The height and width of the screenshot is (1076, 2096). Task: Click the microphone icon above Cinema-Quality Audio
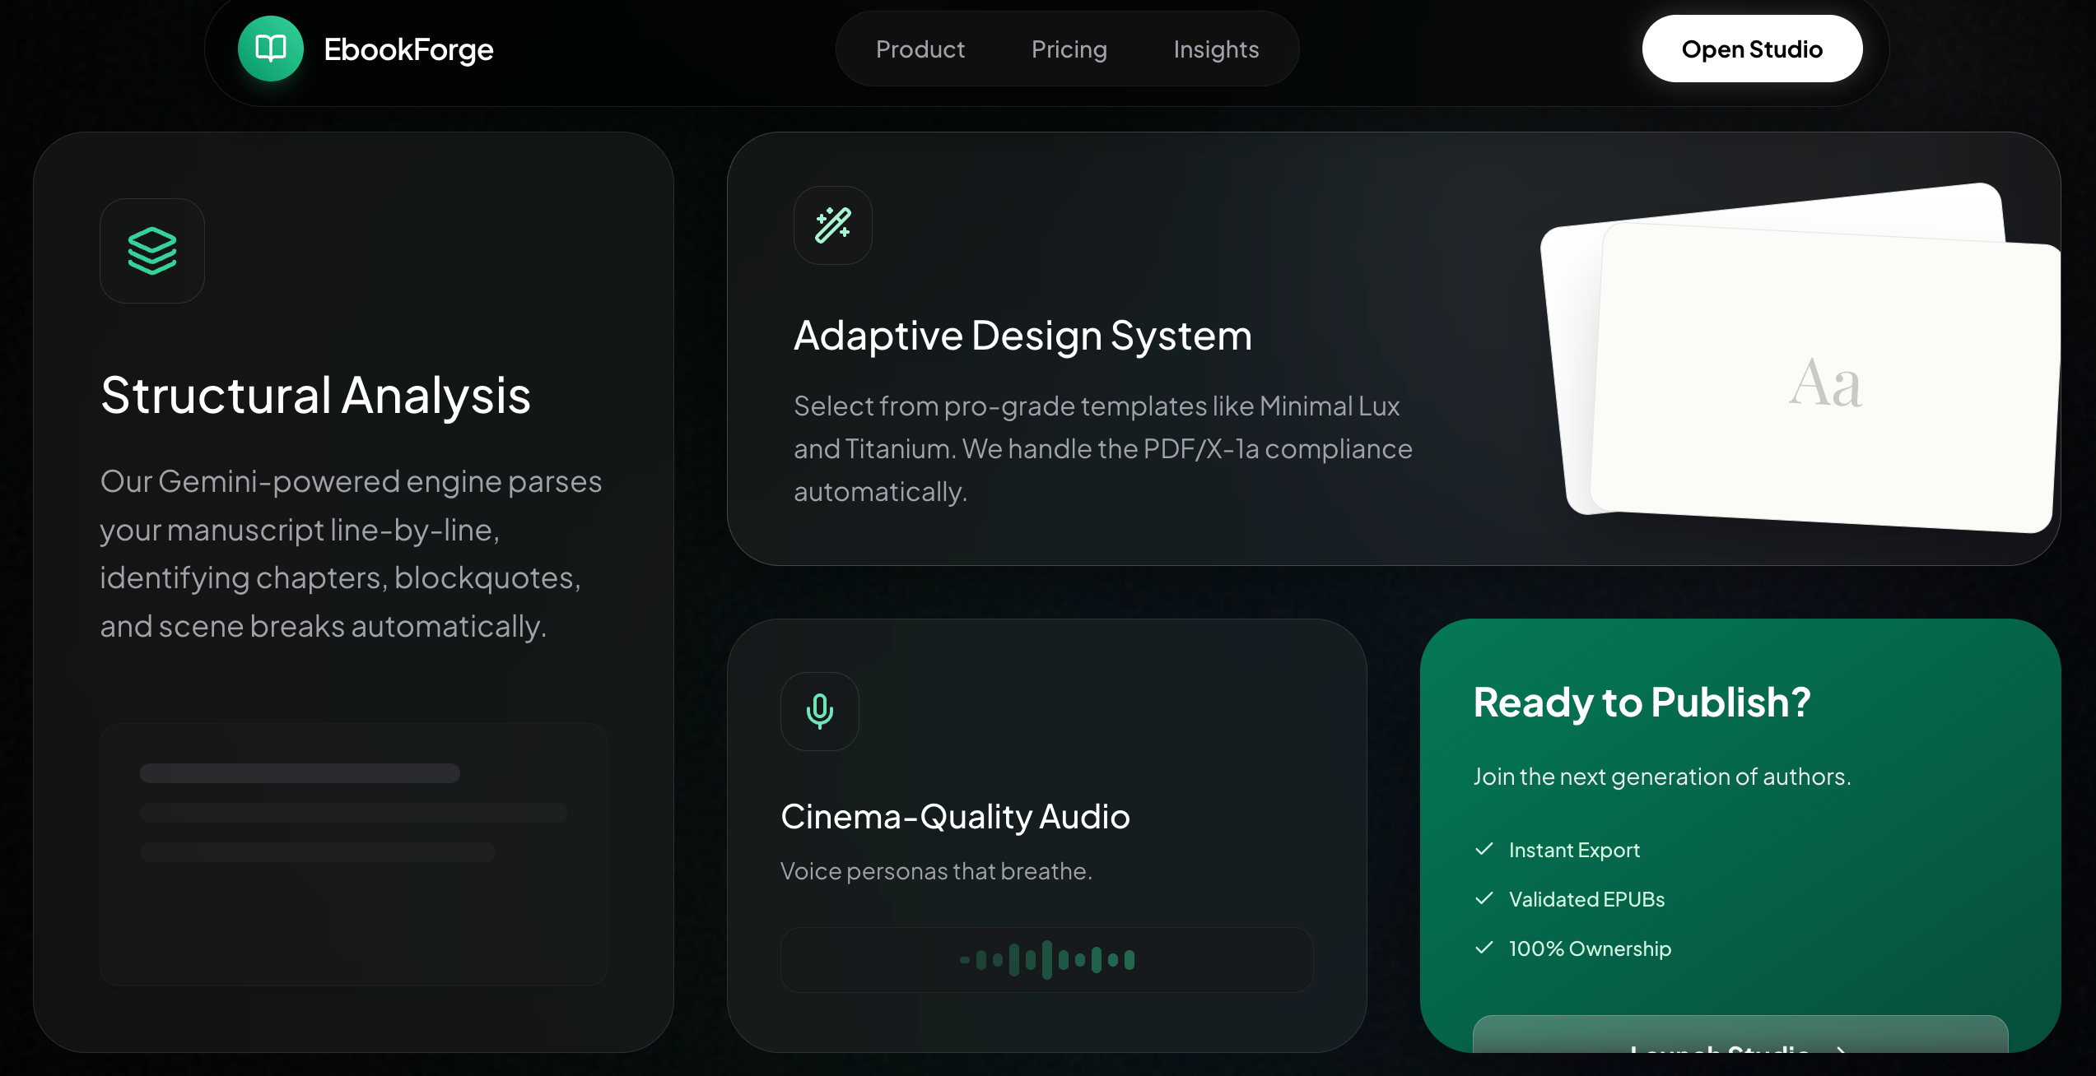[819, 712]
